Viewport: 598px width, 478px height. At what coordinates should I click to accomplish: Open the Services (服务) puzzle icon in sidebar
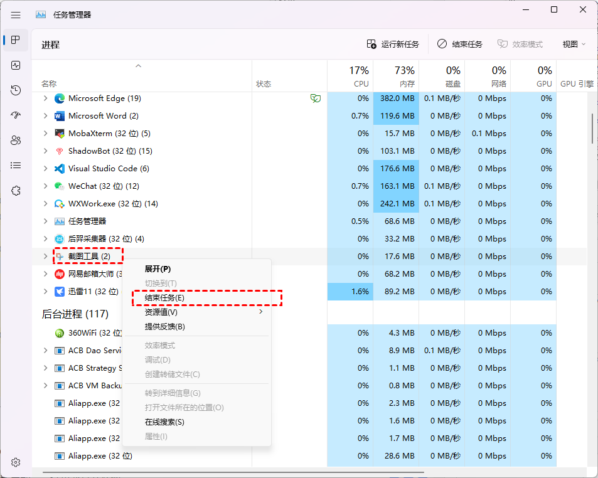point(16,191)
